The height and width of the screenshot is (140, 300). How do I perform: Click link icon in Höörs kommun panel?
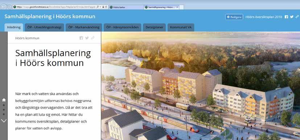click(x=93, y=38)
